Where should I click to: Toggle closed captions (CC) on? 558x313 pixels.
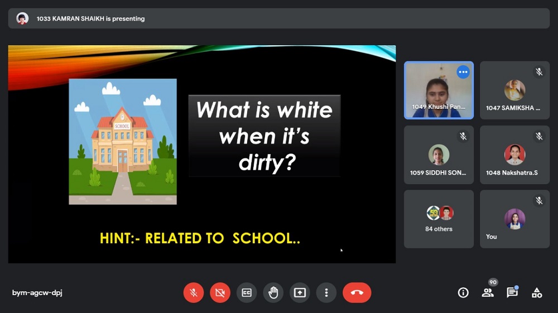[x=247, y=293]
